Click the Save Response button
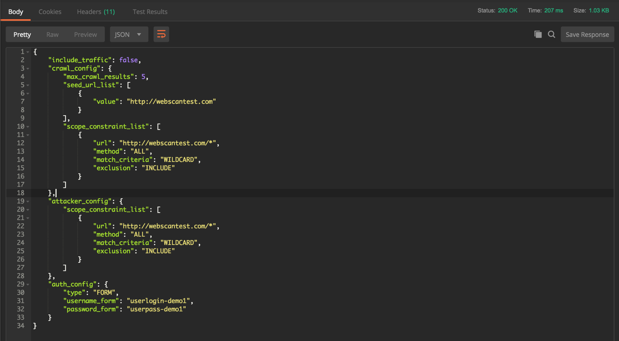 click(x=587, y=34)
